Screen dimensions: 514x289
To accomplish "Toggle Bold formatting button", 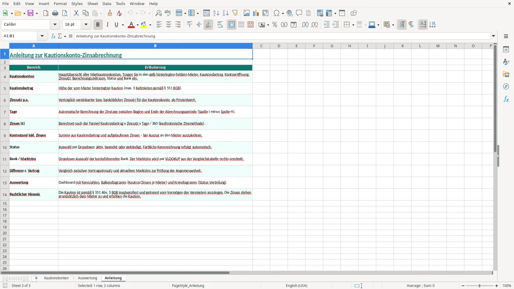I will pos(98,25).
